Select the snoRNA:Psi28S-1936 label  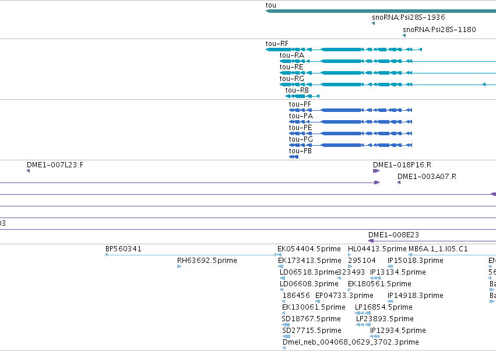coord(409,17)
